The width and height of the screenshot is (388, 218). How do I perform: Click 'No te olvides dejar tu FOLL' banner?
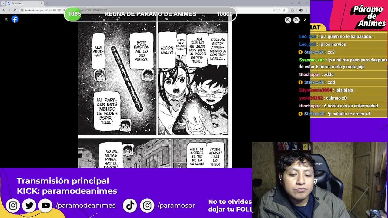click(x=230, y=205)
